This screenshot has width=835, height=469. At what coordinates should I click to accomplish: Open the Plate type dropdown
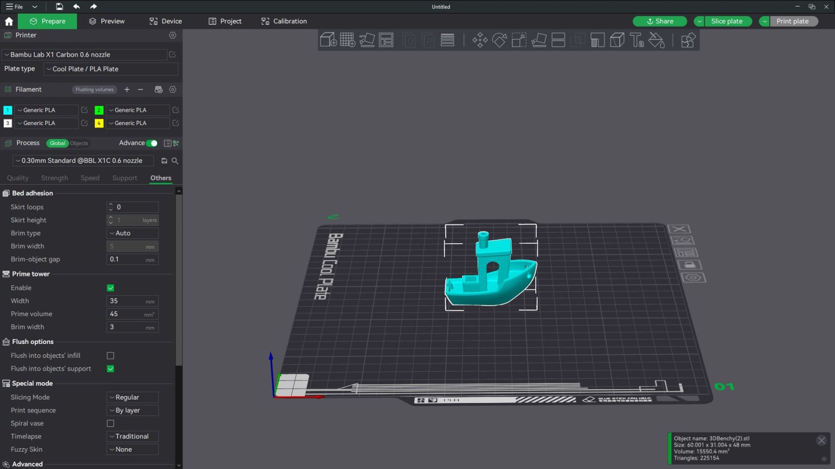(111, 69)
